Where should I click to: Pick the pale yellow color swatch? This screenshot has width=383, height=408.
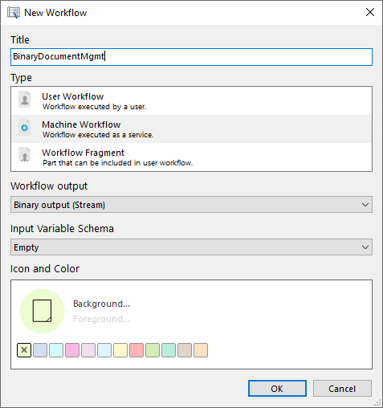click(120, 350)
